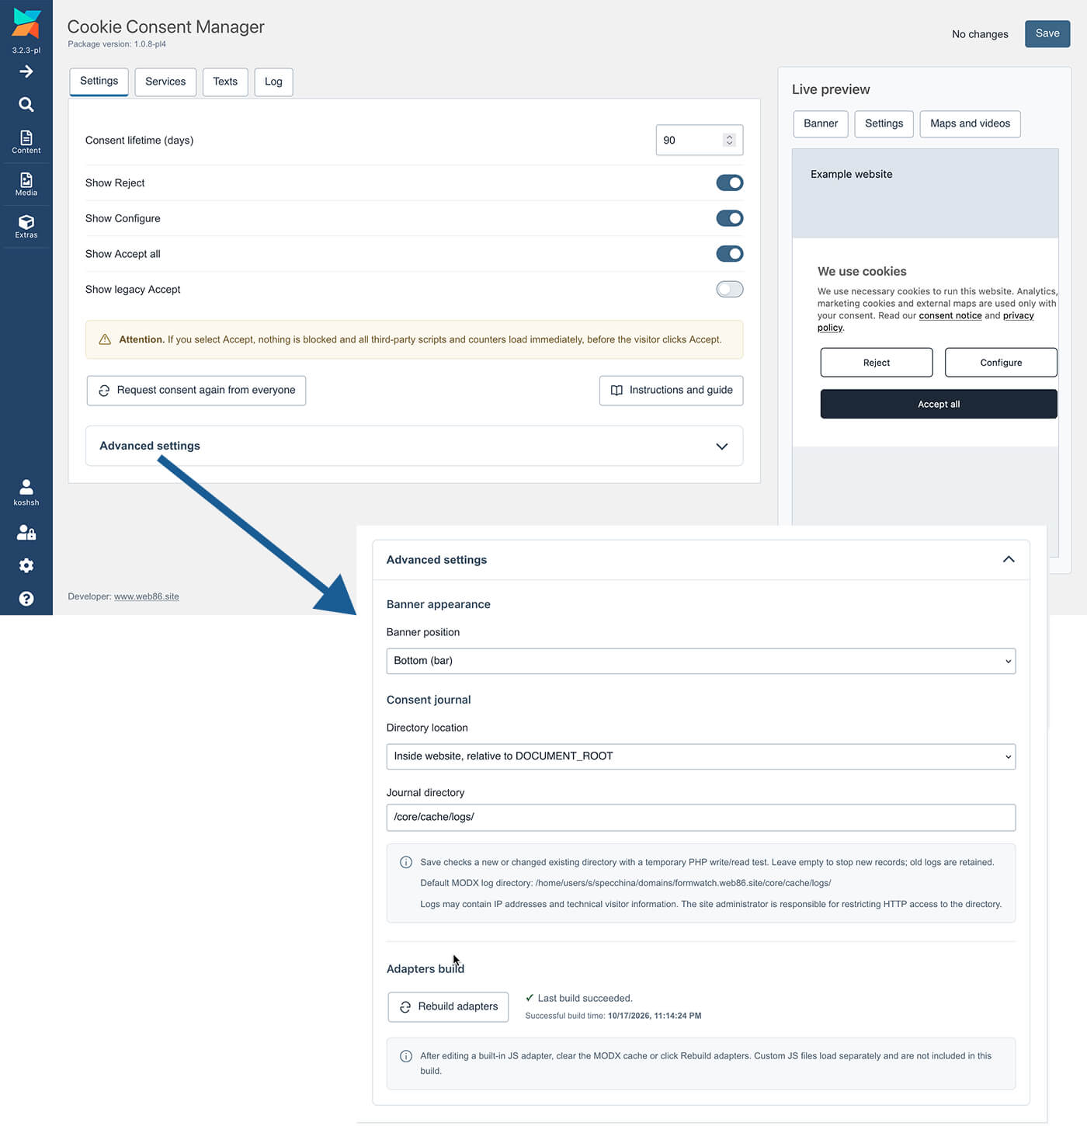1087x1126 pixels.
Task: Switch to the Log tab
Action: (x=273, y=82)
